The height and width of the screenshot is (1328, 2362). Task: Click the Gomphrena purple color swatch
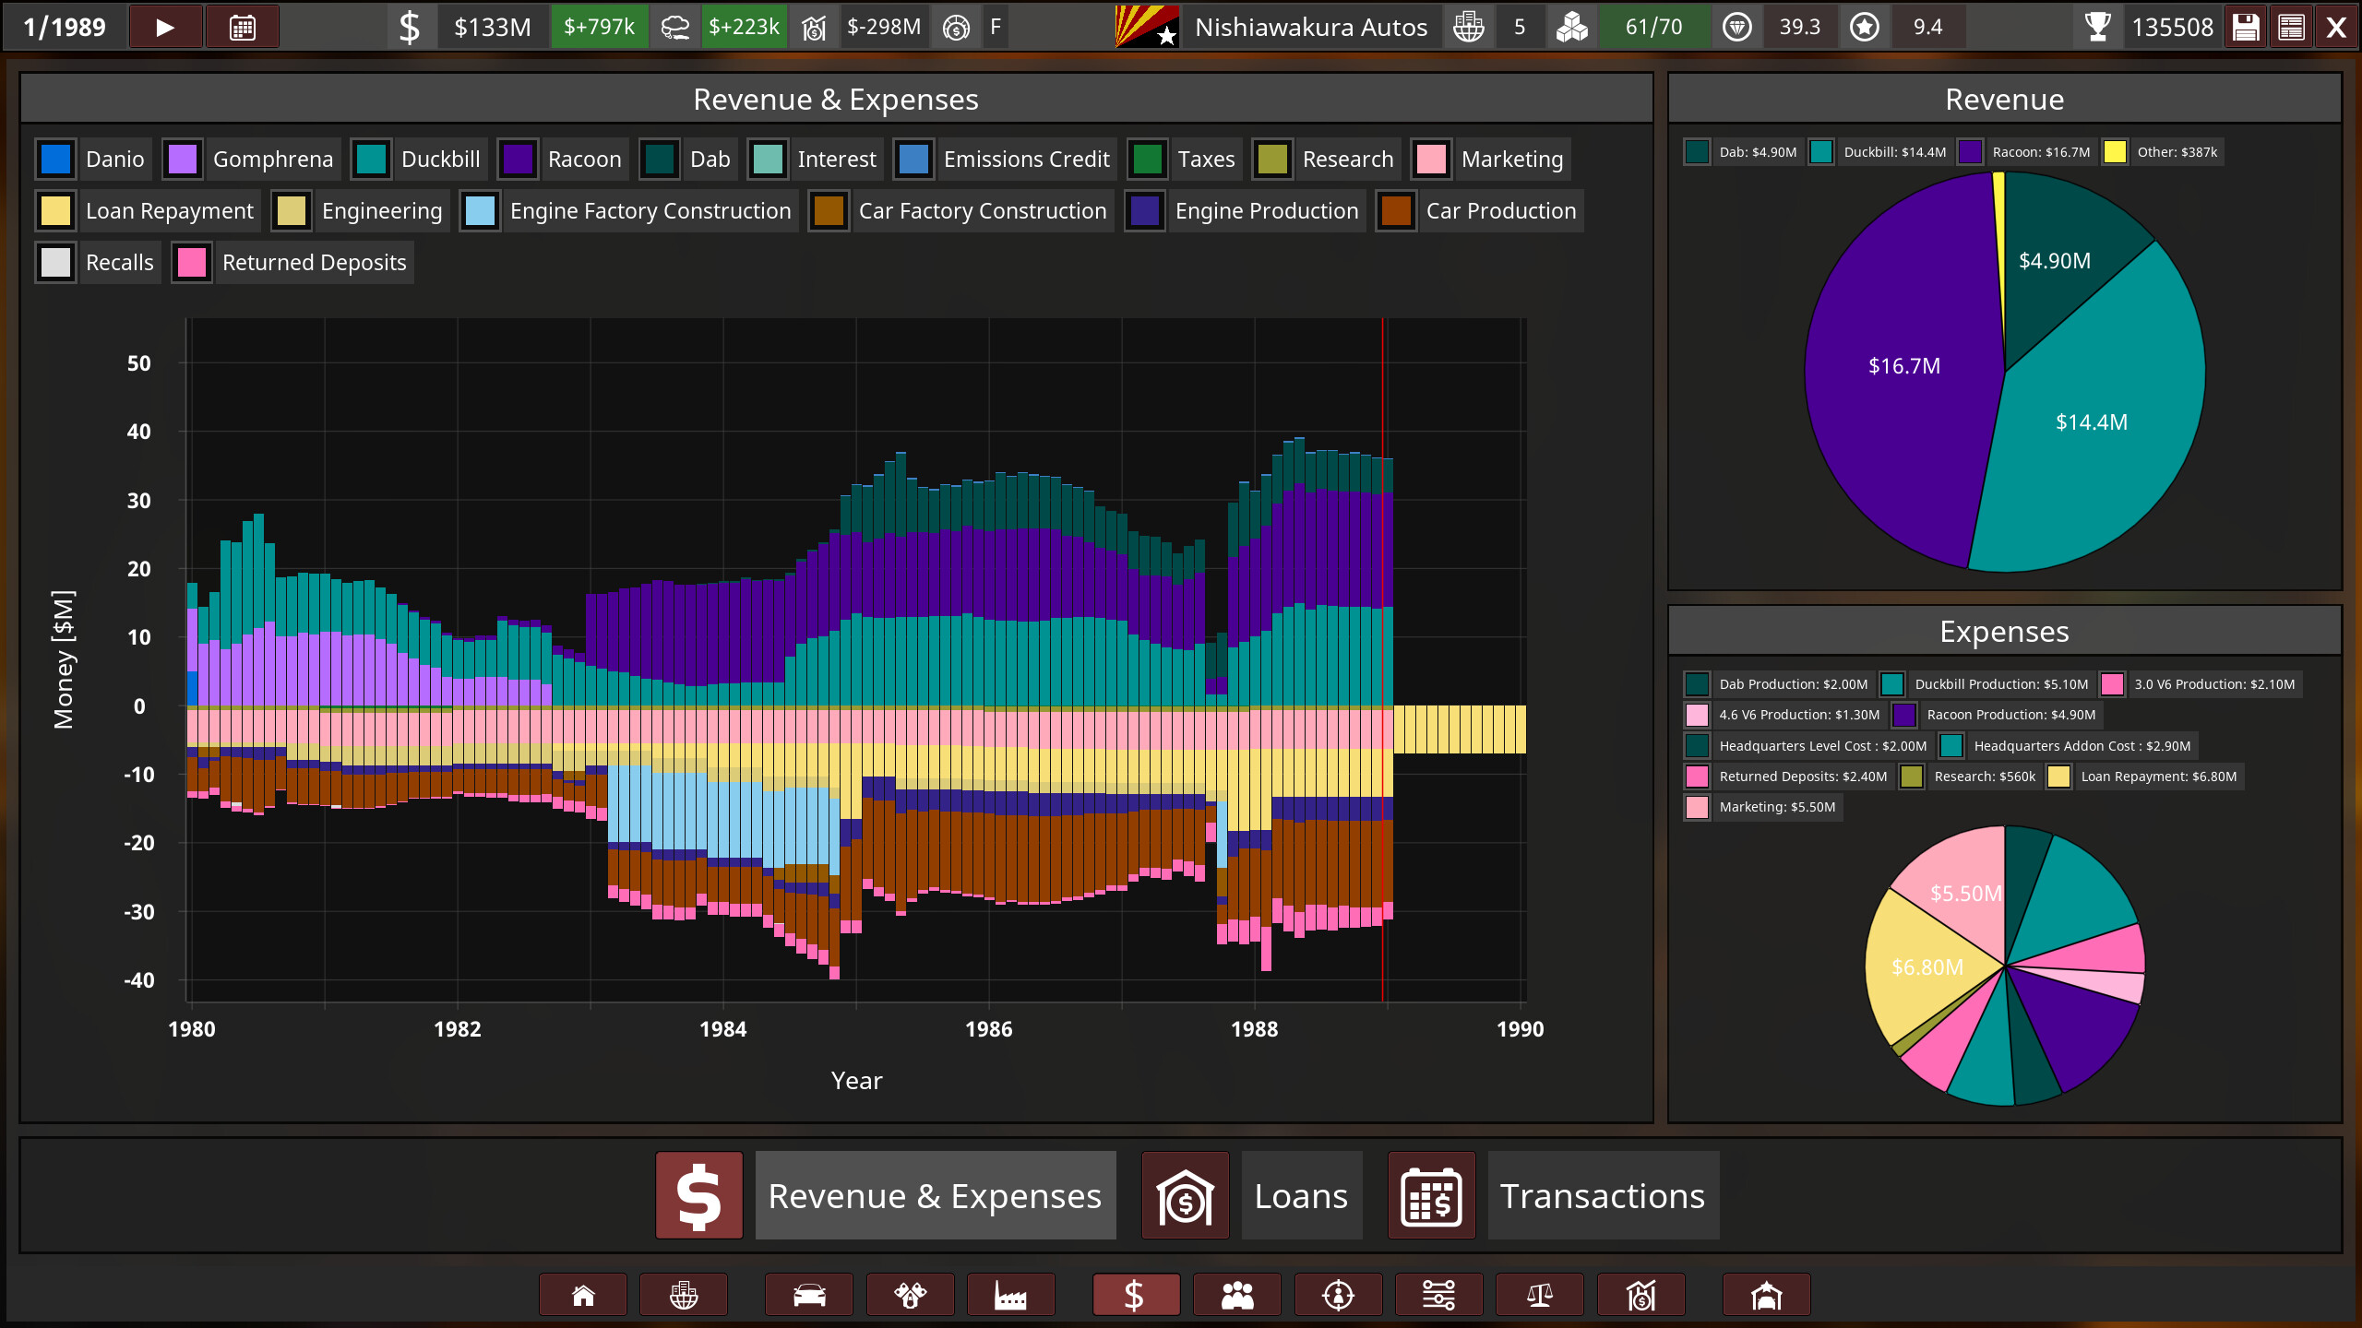pos(182,159)
